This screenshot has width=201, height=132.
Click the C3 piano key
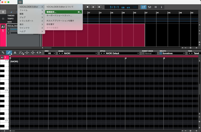pyautogui.click(x=5, y=90)
